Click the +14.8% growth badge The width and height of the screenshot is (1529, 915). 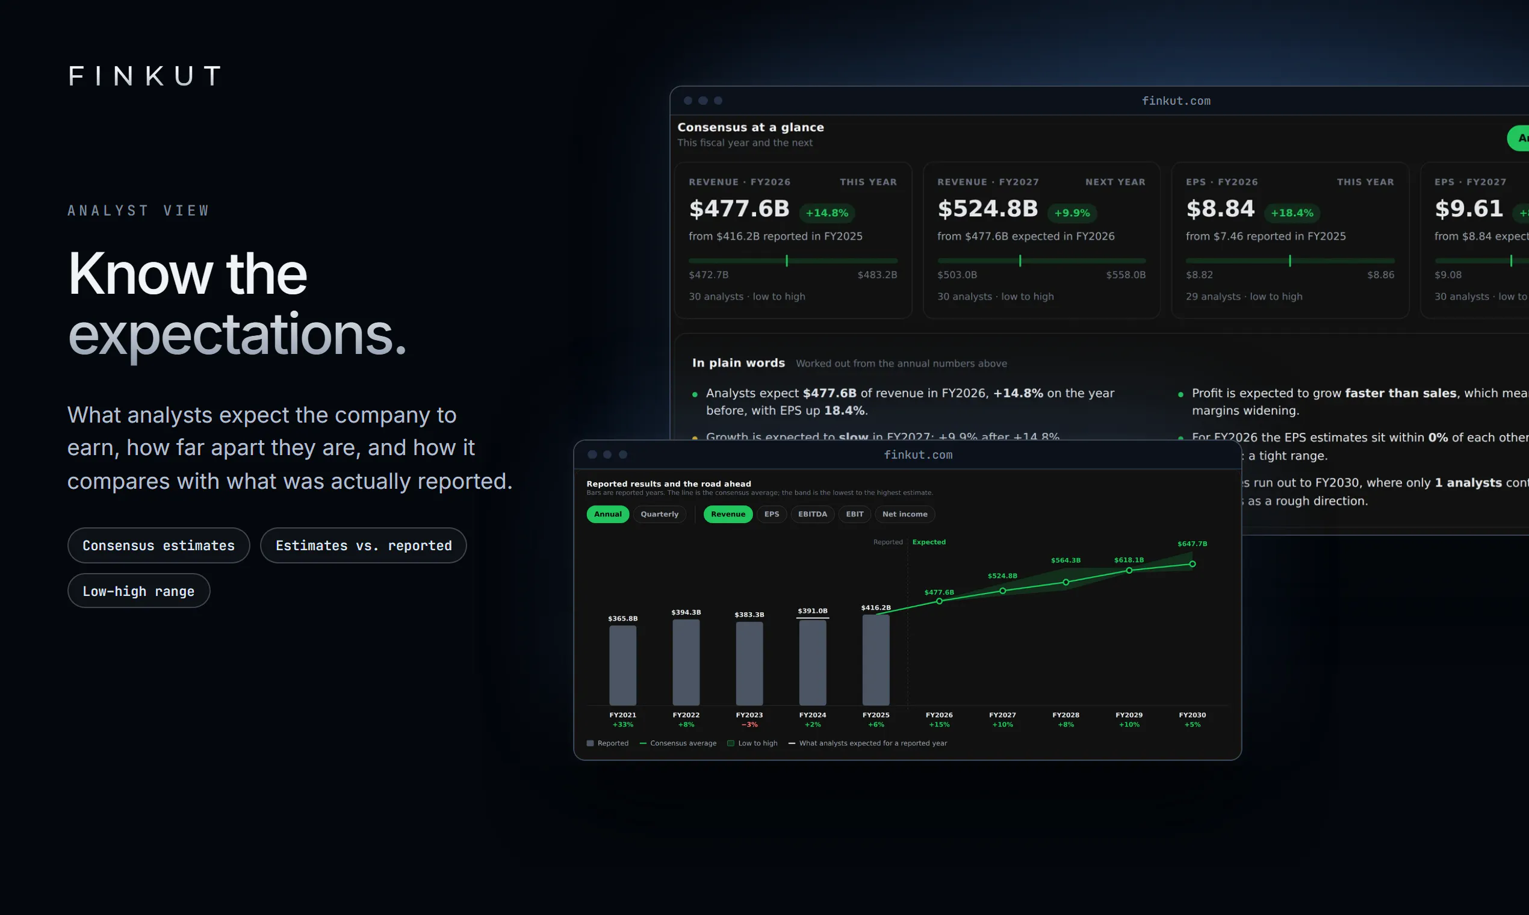click(x=827, y=212)
